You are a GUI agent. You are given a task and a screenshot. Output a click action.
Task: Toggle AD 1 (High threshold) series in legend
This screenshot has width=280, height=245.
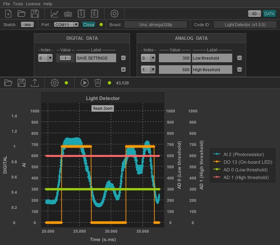pos(241,177)
